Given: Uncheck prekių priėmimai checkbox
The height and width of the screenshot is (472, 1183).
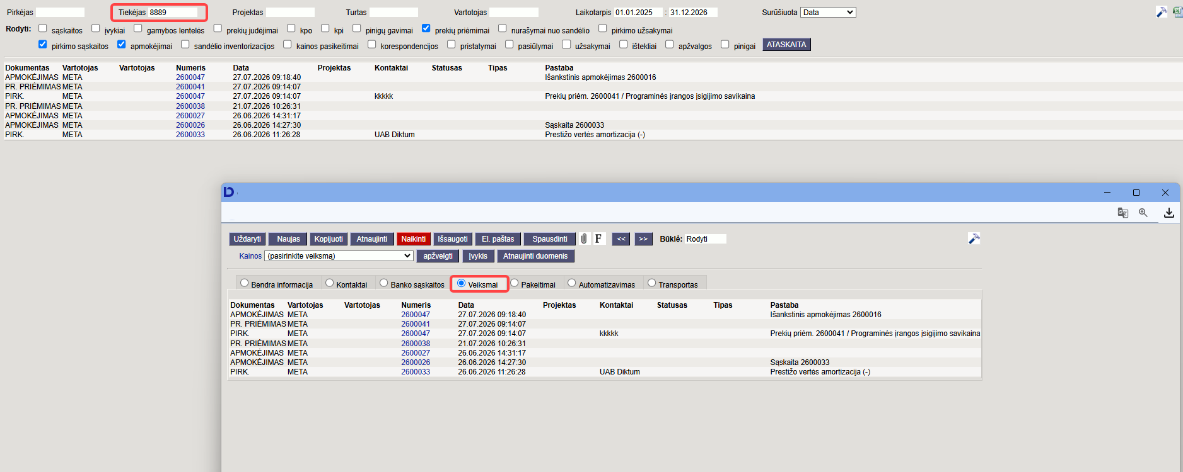Looking at the screenshot, I should (x=426, y=28).
